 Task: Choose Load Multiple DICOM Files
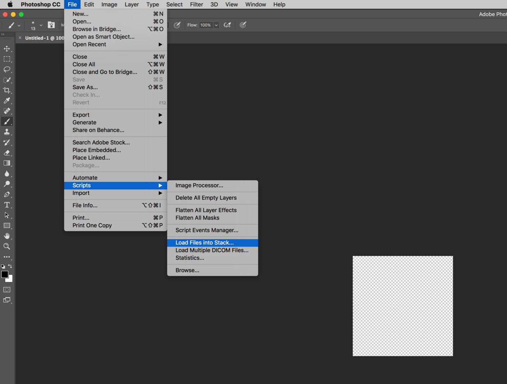[213, 250]
